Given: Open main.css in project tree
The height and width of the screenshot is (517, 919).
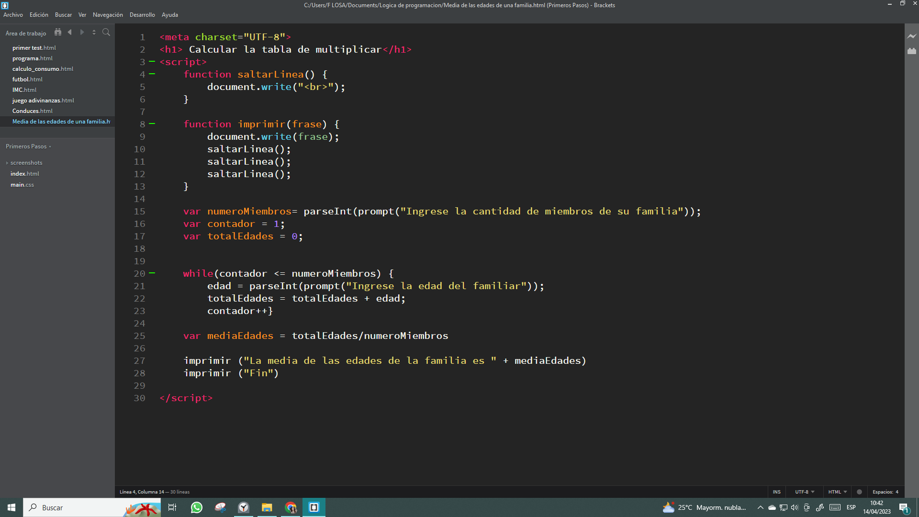Looking at the screenshot, I should click(x=22, y=185).
